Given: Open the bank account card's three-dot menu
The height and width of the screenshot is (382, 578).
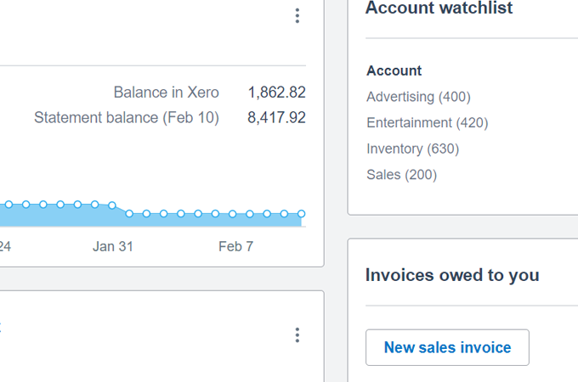Looking at the screenshot, I should coord(297,15).
